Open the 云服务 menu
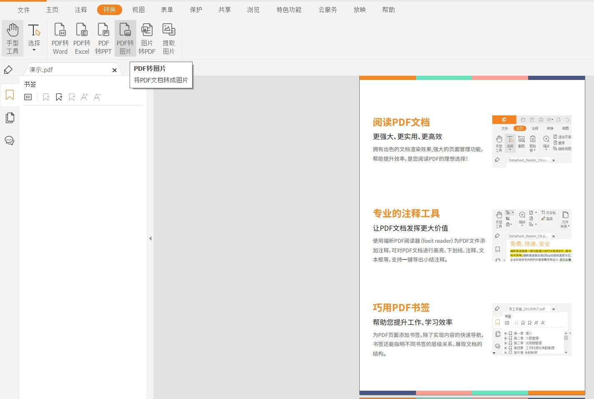The width and height of the screenshot is (594, 399). (x=328, y=10)
